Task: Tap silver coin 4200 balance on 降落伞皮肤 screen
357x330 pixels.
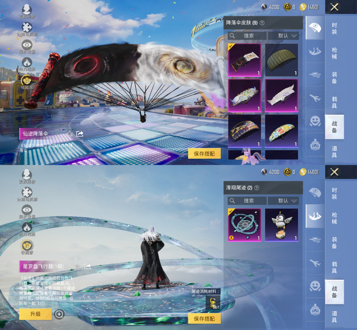Action: click(271, 7)
